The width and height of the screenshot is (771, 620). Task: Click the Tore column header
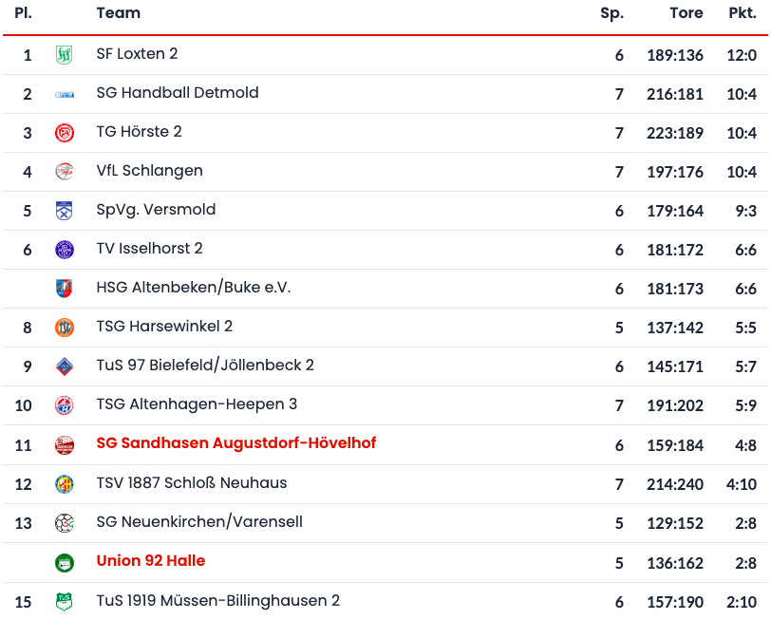pos(686,13)
